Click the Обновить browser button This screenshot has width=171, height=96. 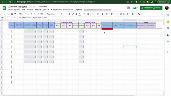[164, 2]
